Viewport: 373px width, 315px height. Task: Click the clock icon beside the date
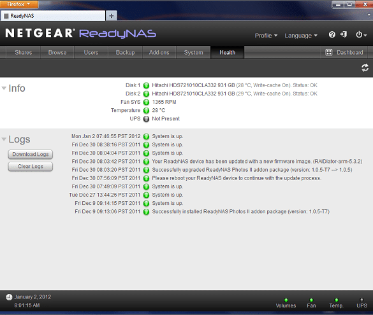(9, 297)
